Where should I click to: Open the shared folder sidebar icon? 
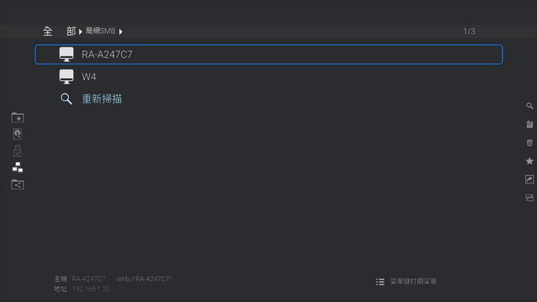[x=17, y=185]
